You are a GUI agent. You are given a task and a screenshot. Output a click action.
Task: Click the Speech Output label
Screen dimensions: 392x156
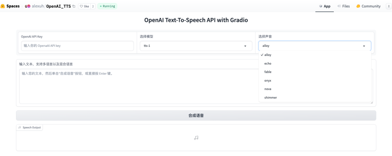point(30,128)
